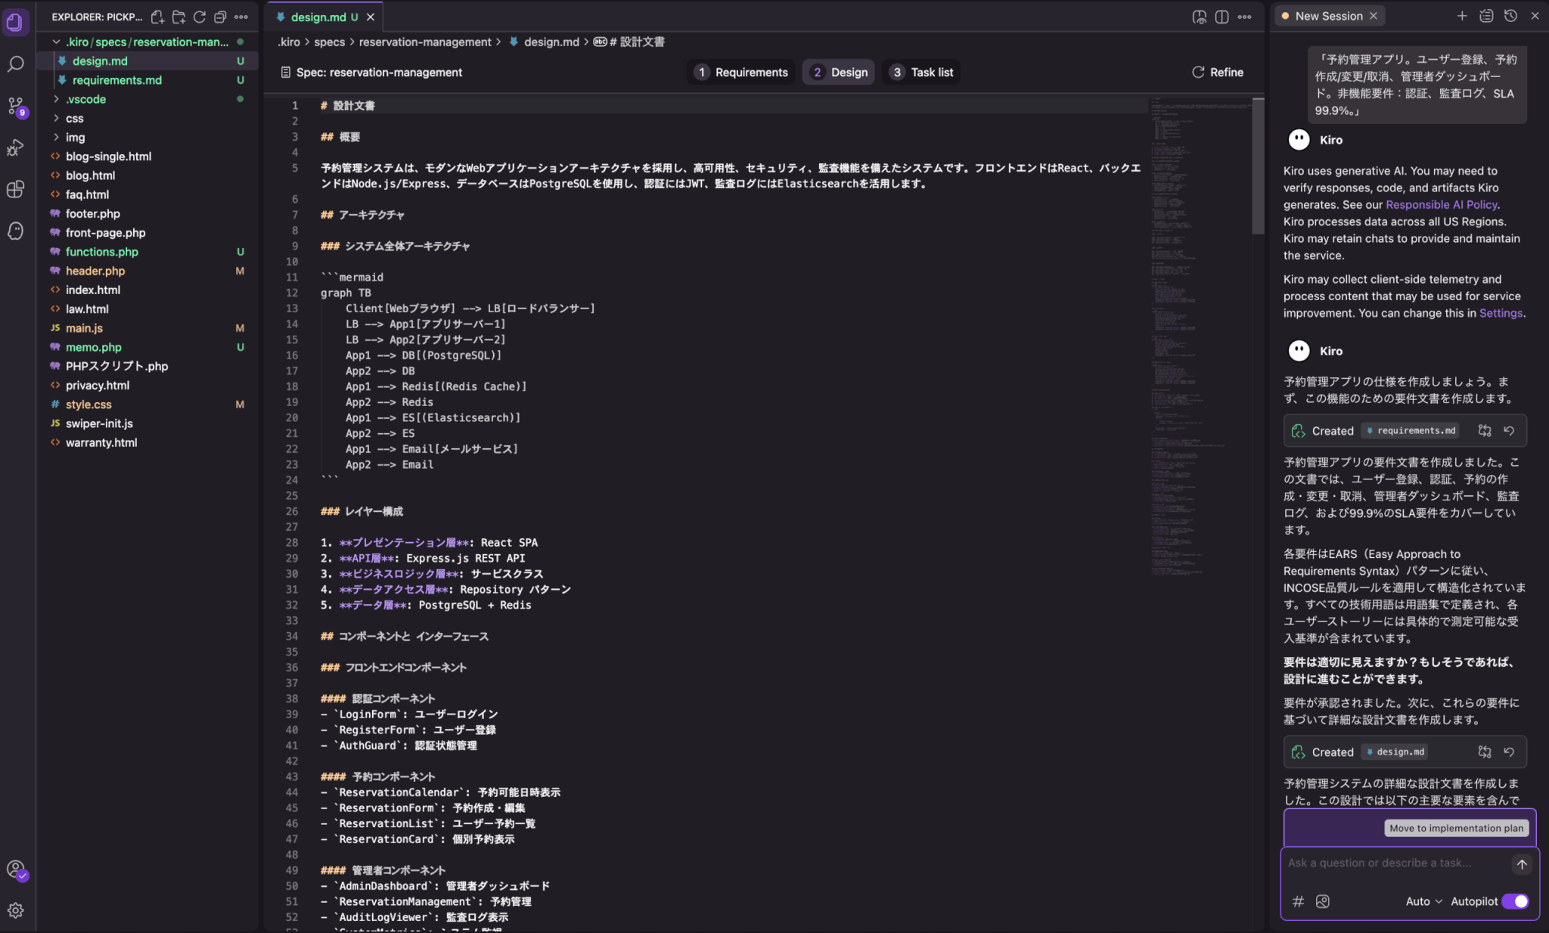The width and height of the screenshot is (1549, 933).
Task: Open Search in the activity bar
Action: pyautogui.click(x=15, y=64)
